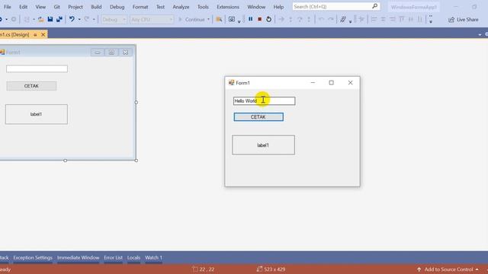Expand the dropdown beside the threads icon
The image size is (488, 274).
coord(350,21)
